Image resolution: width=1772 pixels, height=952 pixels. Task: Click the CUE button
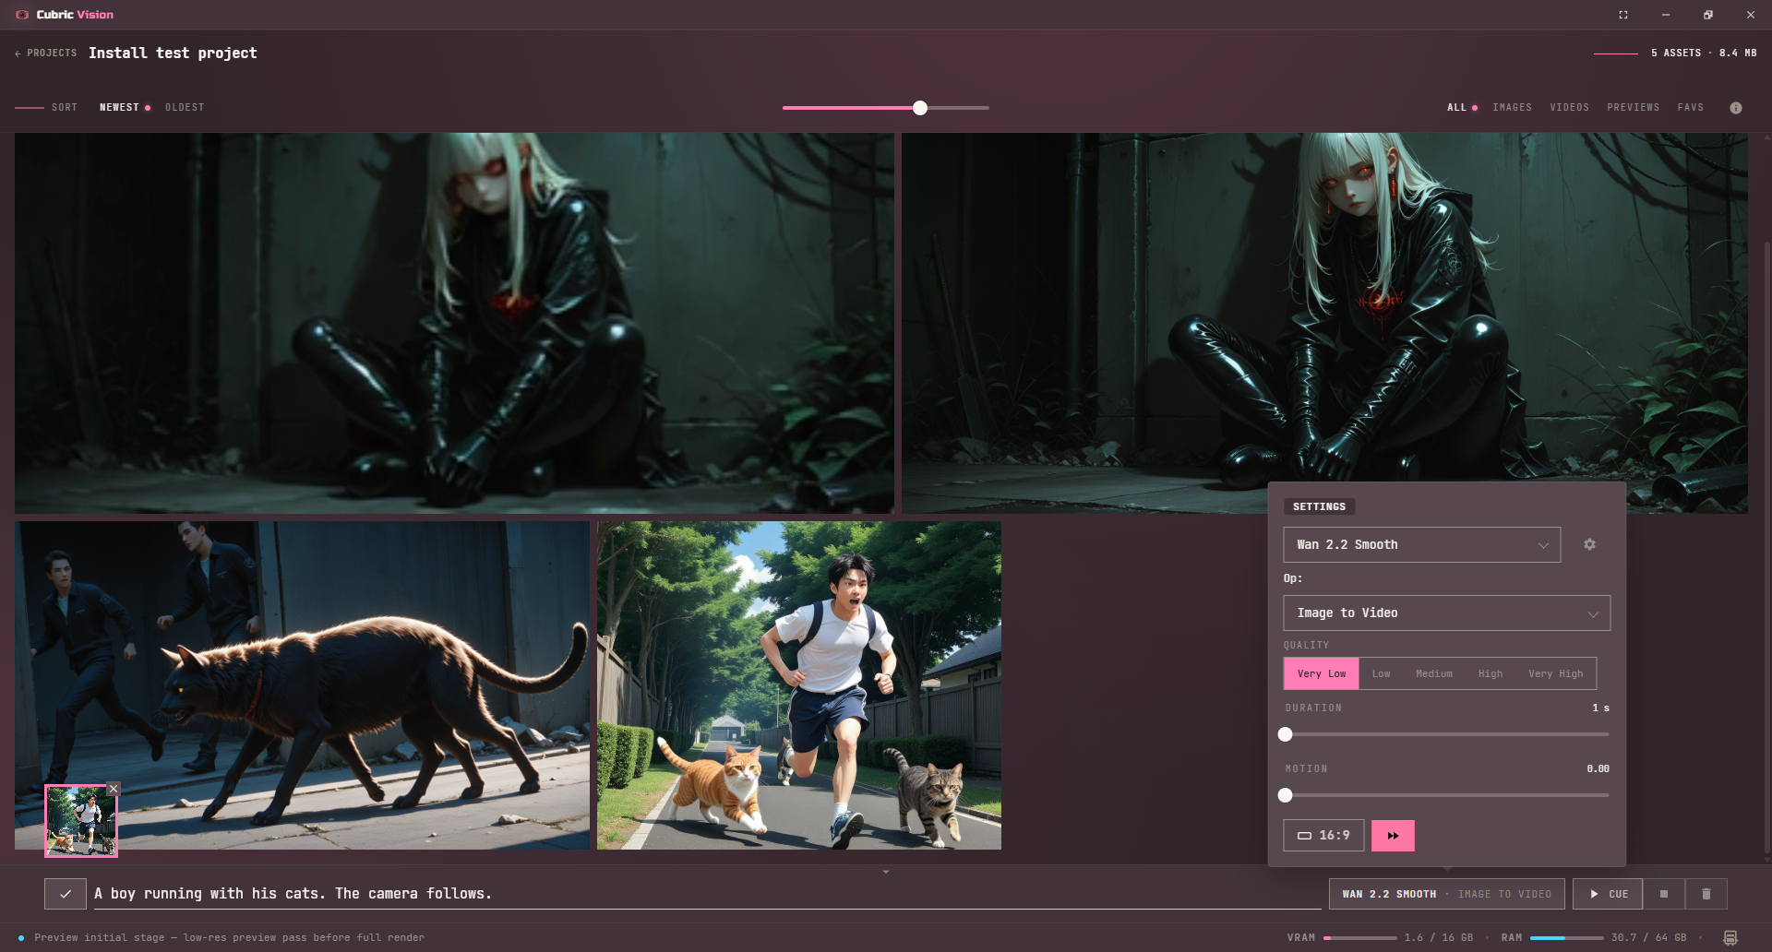1608,894
